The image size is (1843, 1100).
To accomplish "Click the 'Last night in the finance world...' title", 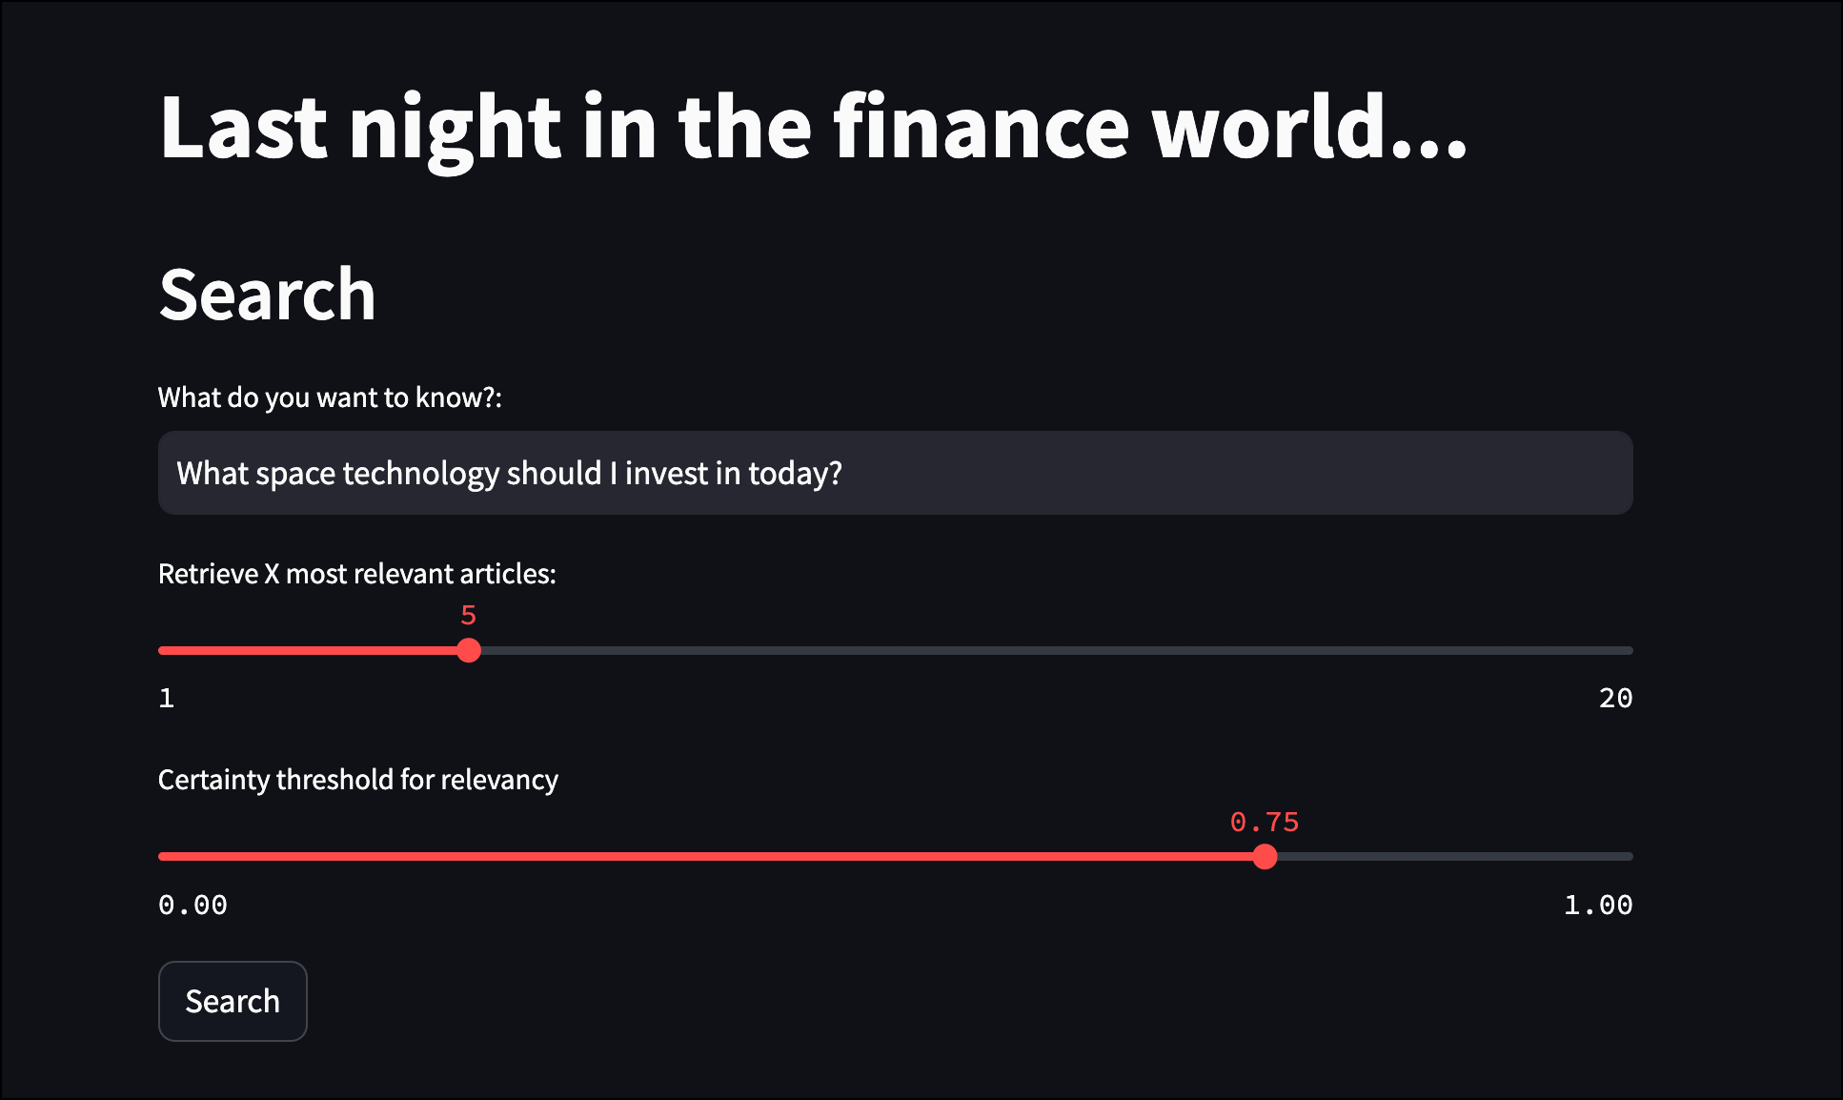I will click(x=815, y=127).
